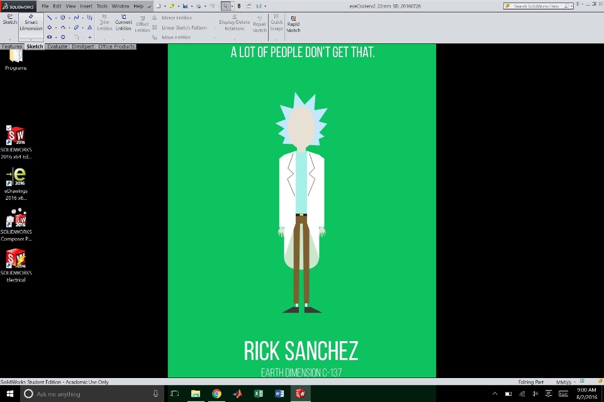Click the Offset Entities tool
Screen dimensions: 604x402
point(142,24)
